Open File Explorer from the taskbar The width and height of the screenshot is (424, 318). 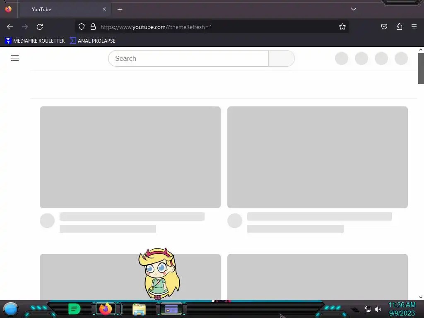(139, 309)
